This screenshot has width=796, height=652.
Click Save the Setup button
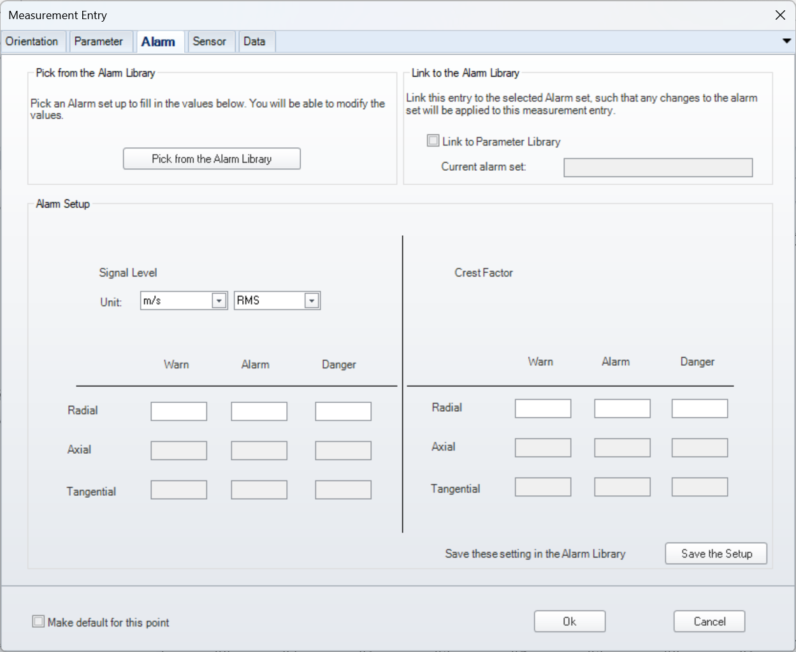[716, 553]
